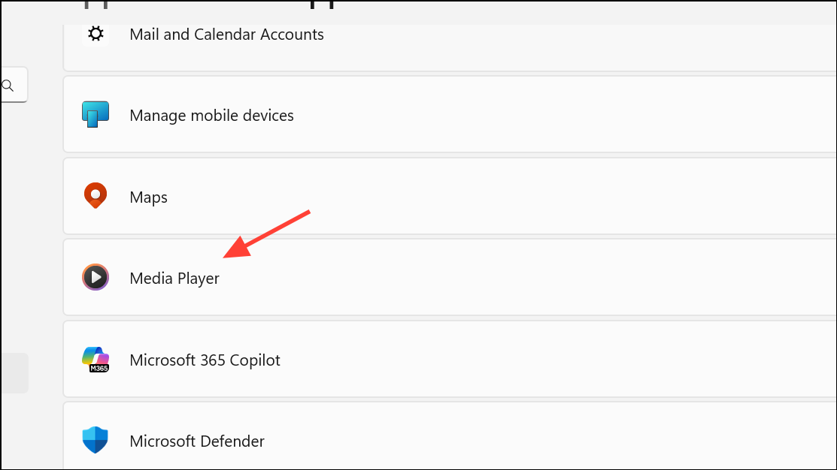Viewport: 837px width, 470px height.
Task: Click the search magnifier icon
Action: click(x=8, y=86)
